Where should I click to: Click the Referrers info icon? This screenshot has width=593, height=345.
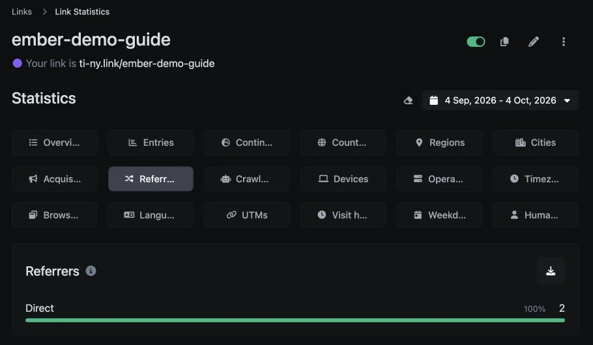(91, 271)
